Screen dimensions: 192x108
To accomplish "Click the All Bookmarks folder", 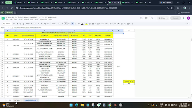I will (184, 12).
